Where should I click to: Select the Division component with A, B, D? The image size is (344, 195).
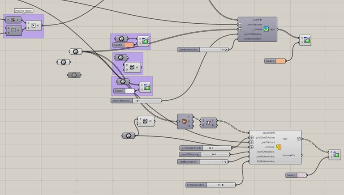13,30
